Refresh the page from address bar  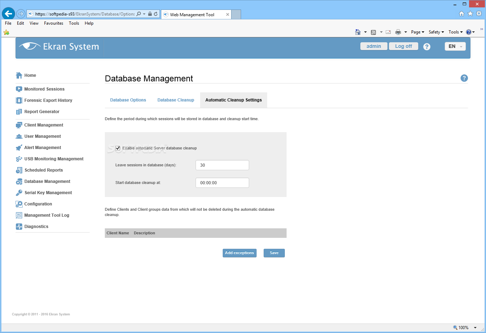tap(156, 14)
